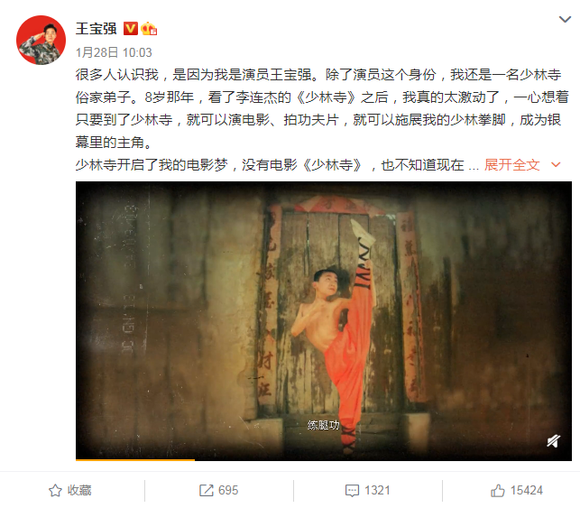The image size is (580, 508).
Task: Expand full text via 展开全文
Action: coord(512,164)
